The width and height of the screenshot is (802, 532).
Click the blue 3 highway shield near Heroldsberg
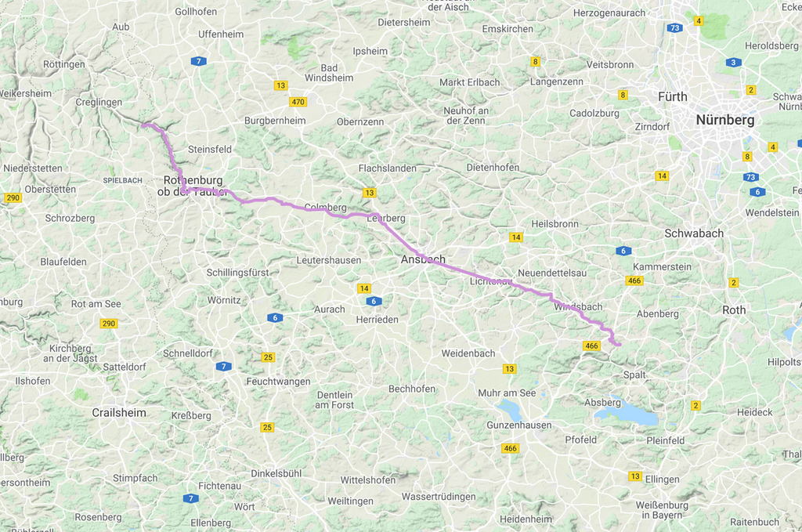733,63
